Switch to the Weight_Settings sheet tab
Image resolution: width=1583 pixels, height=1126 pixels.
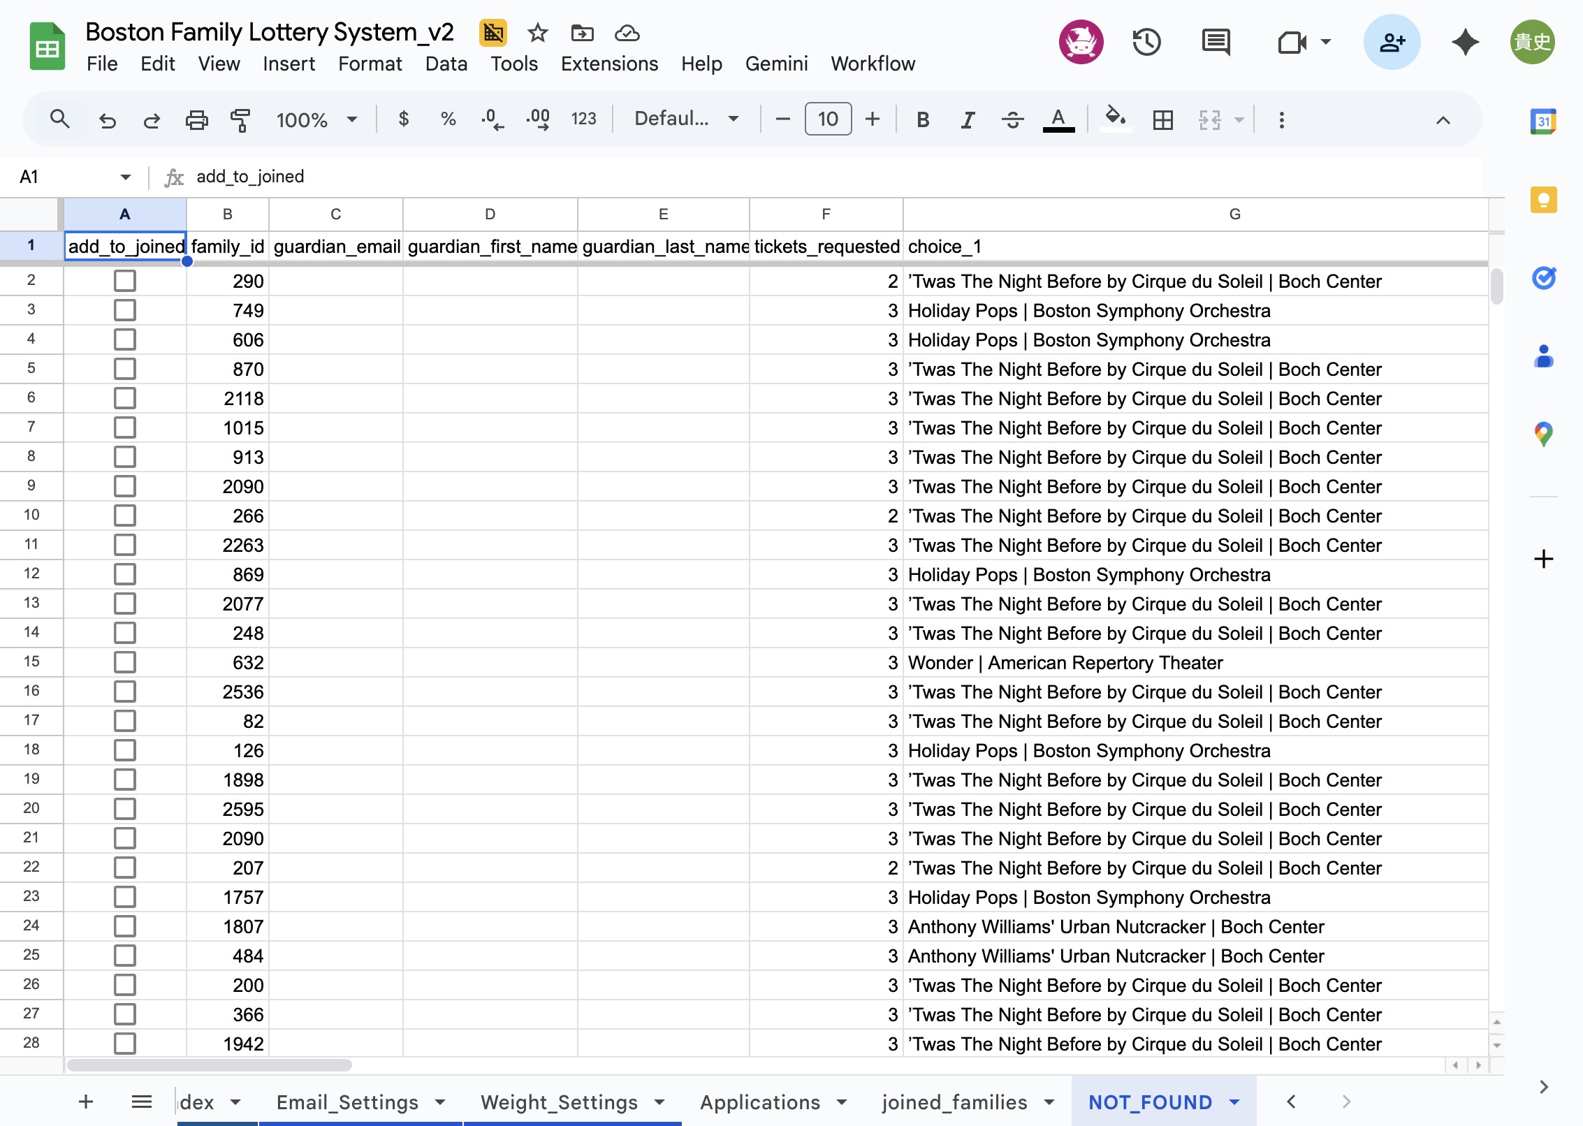coord(559,1102)
